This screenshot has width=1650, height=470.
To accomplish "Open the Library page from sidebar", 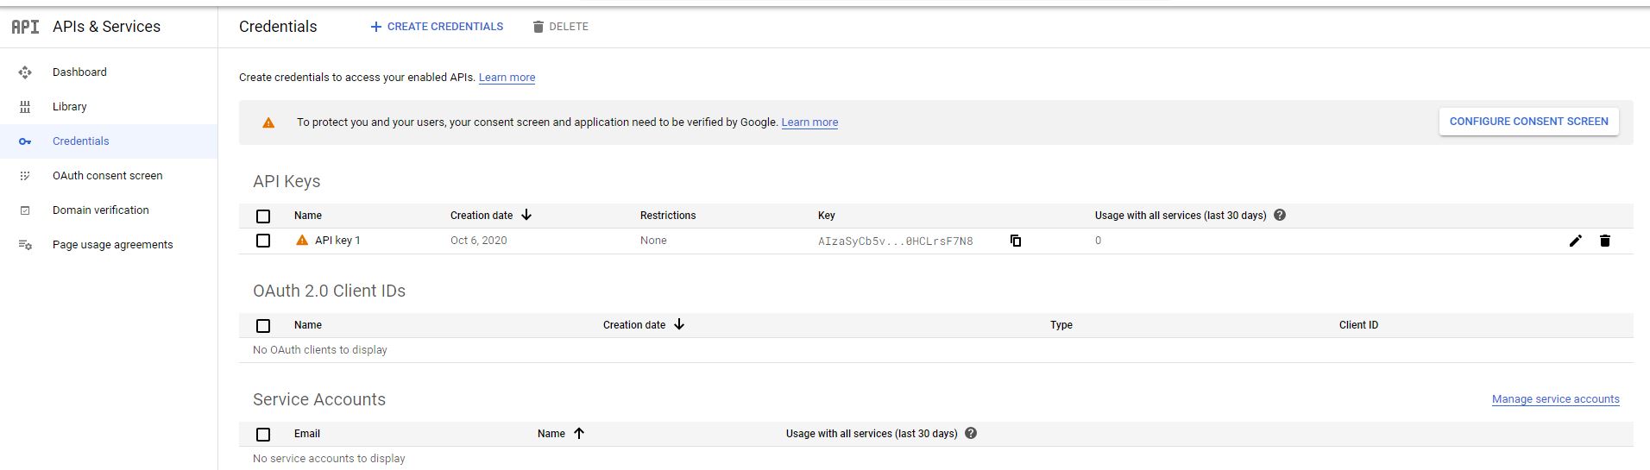I will [69, 107].
